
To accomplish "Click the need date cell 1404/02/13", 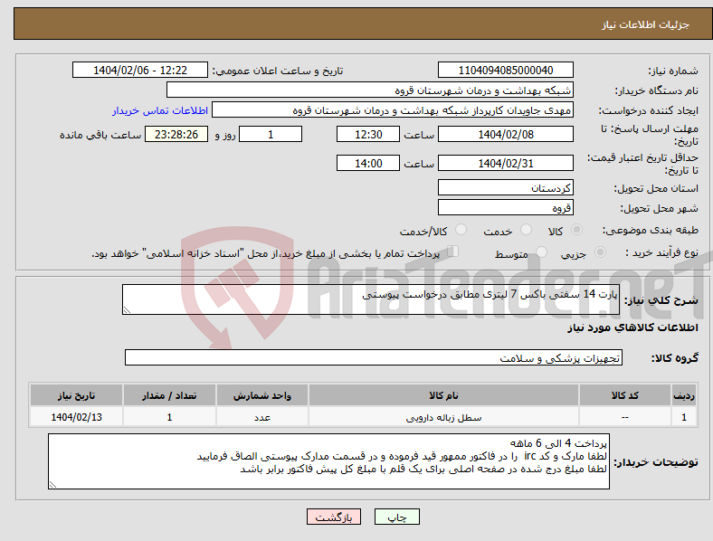I will pos(76,417).
